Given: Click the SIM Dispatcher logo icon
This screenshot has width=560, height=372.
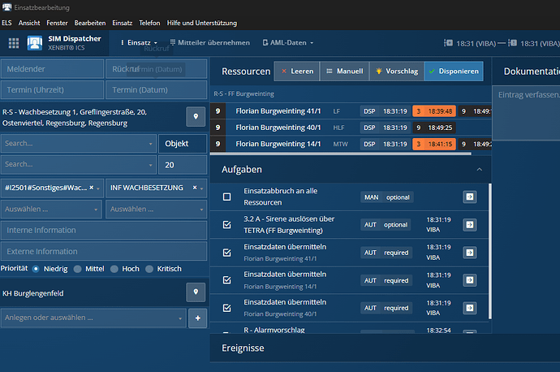Looking at the screenshot, I should coord(36,43).
